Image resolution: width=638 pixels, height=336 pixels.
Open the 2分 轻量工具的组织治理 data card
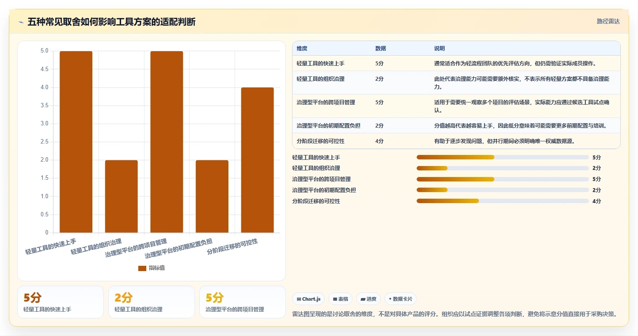pos(152,302)
